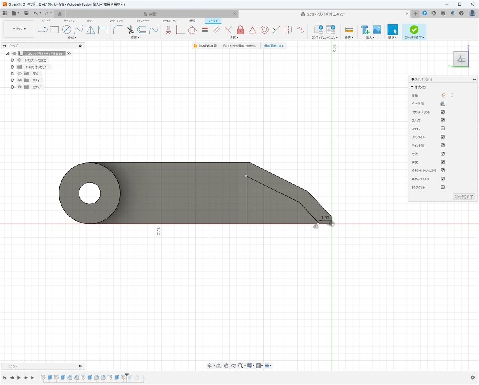
Task: Select the Line sketch tool
Action: 43,30
